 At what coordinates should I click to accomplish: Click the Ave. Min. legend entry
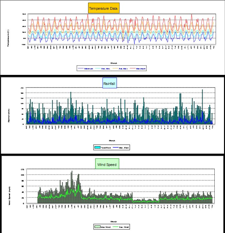[103, 69]
